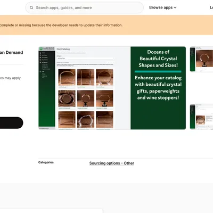Click the round crystal wine stopper image
Viewport: 213px width, 213px height.
86,99
